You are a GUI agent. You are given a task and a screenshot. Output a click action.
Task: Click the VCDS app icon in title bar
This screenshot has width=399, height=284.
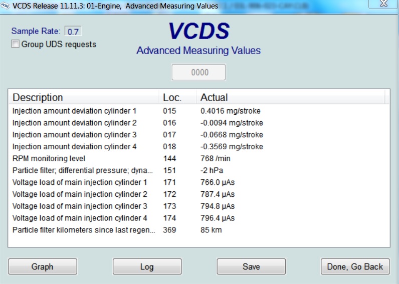click(5, 6)
